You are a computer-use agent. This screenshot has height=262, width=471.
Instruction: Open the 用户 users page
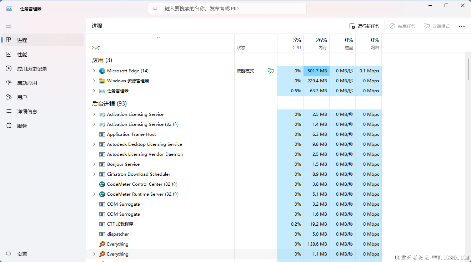pos(22,97)
